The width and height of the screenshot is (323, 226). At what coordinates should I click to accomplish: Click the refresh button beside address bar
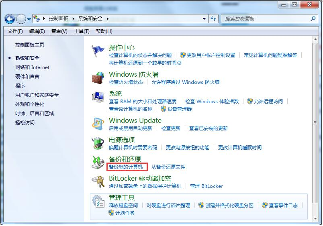click(213, 18)
